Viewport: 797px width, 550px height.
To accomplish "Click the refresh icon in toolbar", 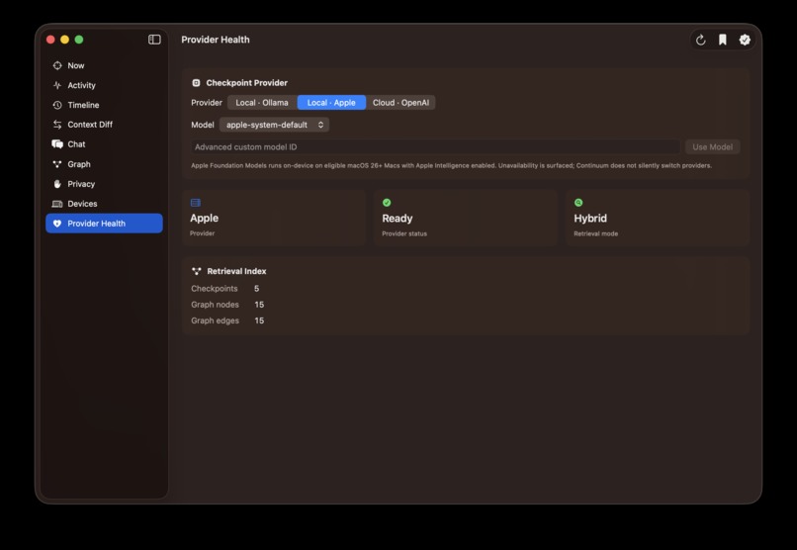I will click(x=700, y=40).
